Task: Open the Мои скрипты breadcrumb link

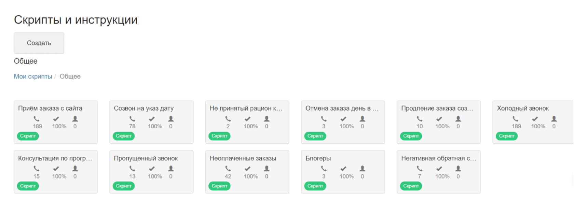Action: [33, 76]
